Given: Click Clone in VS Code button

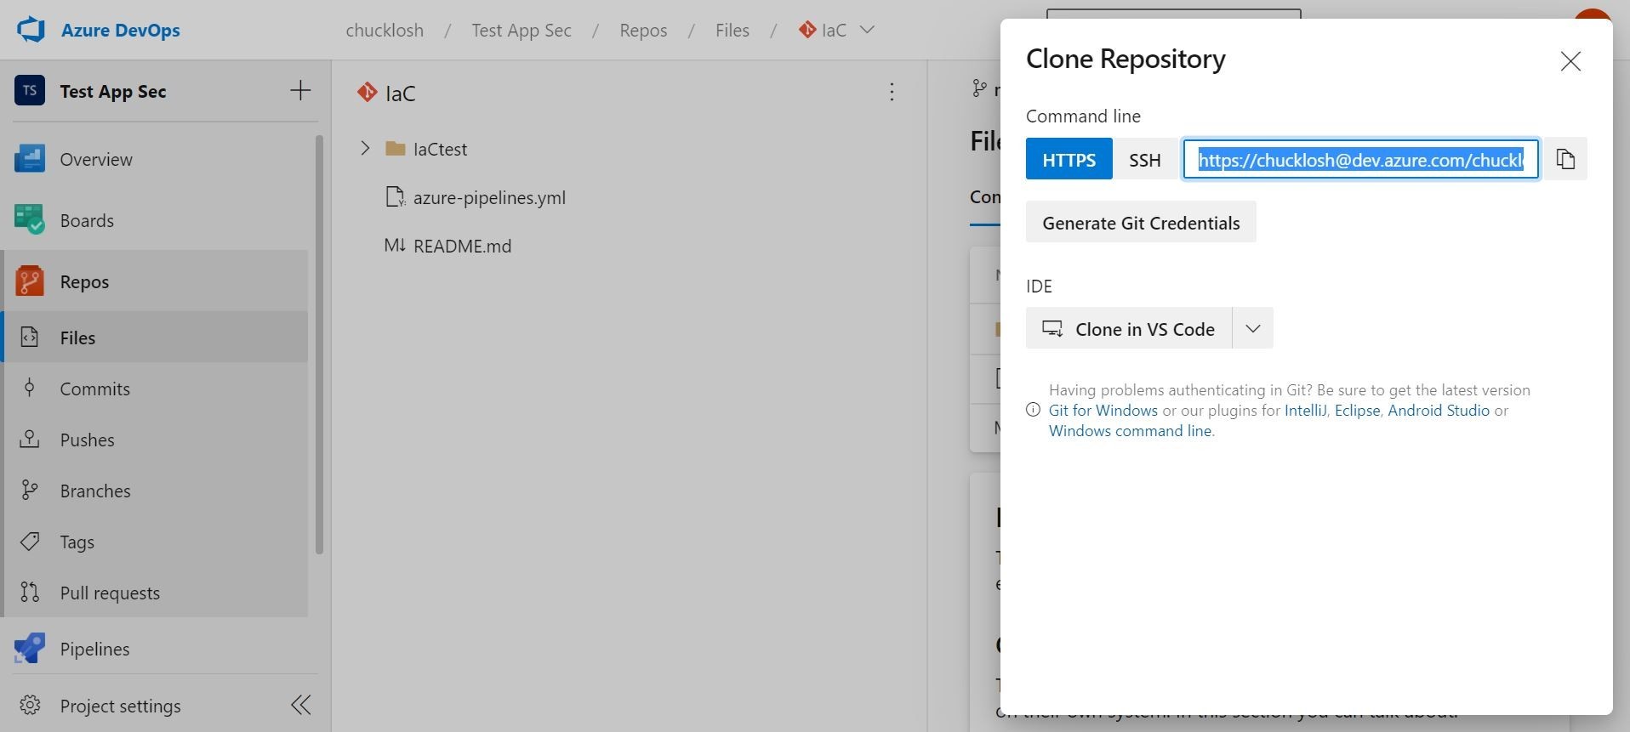Looking at the screenshot, I should point(1129,328).
